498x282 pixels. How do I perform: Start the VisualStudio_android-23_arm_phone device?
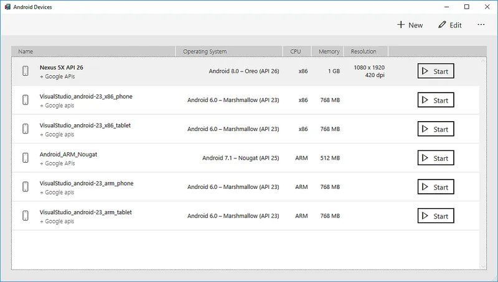pos(436,187)
